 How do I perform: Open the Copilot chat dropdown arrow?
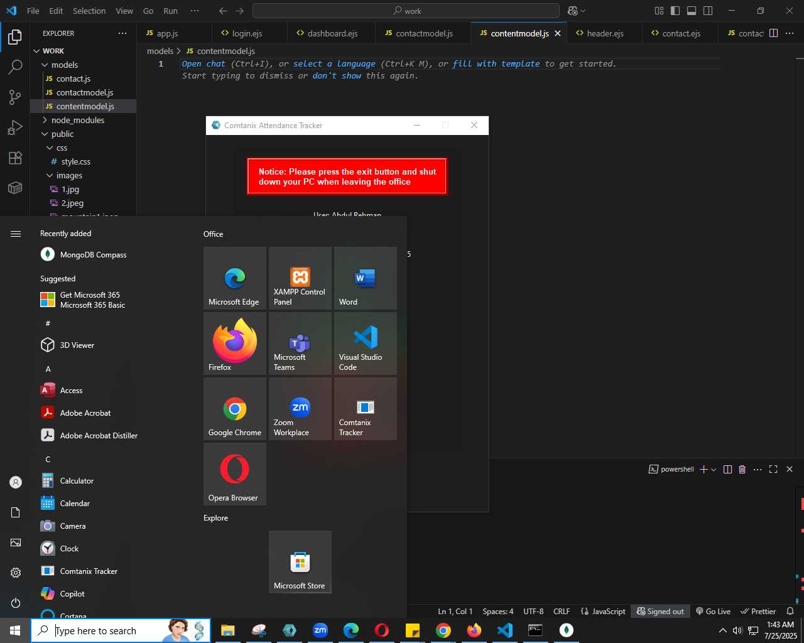[x=583, y=11]
